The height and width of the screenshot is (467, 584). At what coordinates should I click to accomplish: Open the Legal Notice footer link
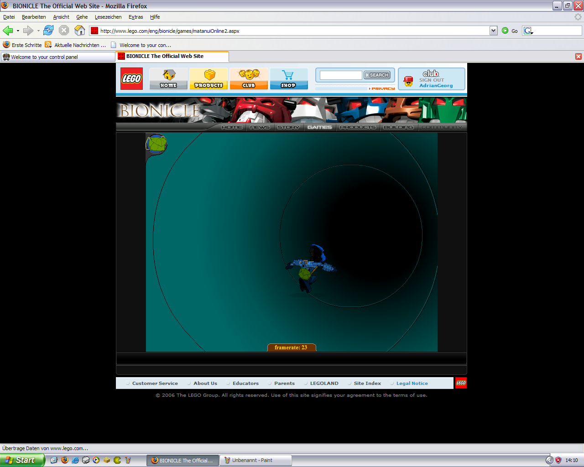[x=412, y=384]
